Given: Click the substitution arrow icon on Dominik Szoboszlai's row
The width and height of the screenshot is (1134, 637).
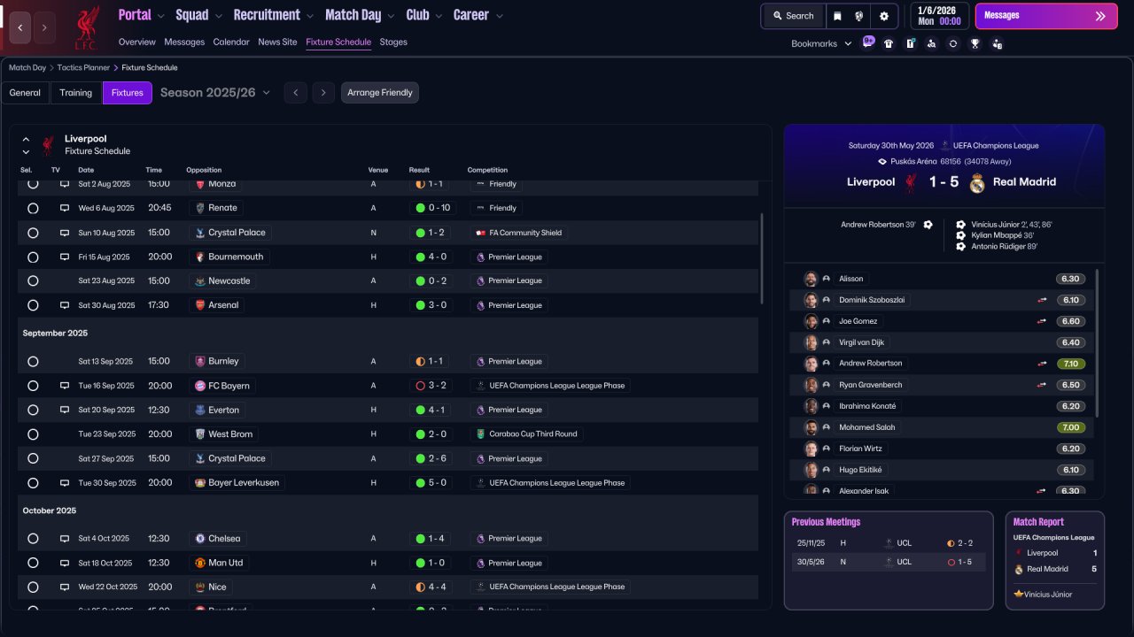Looking at the screenshot, I should coord(1042,300).
